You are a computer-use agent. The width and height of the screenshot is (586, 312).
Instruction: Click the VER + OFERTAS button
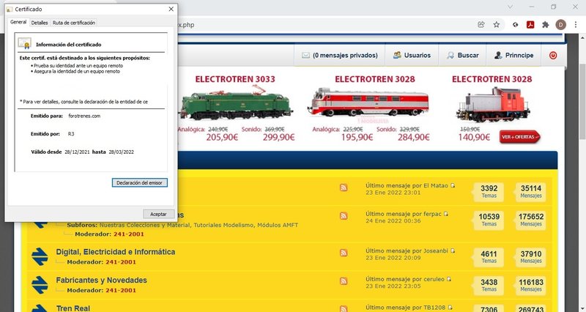pyautogui.click(x=519, y=137)
